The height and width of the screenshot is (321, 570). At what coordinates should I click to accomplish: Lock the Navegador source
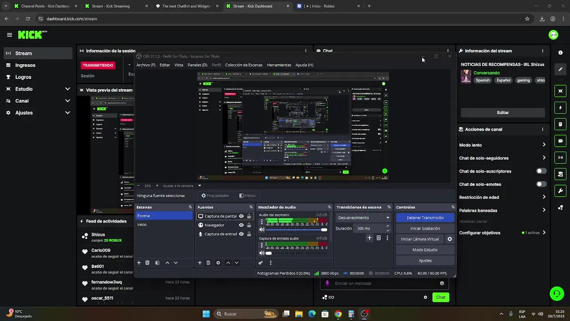[249, 225]
